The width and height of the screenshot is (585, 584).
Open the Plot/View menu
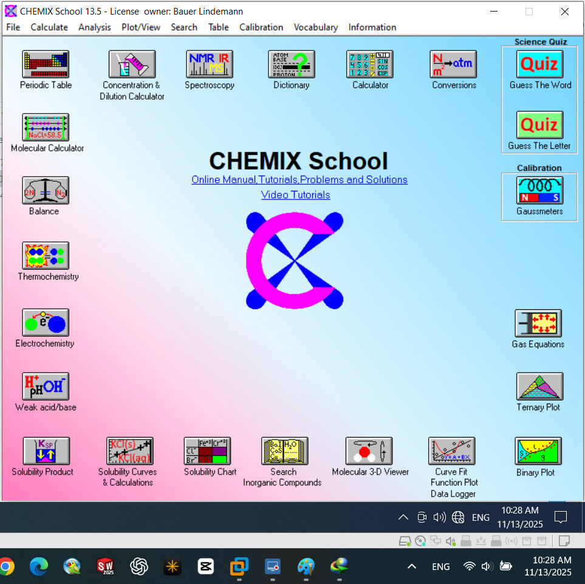[x=141, y=27]
